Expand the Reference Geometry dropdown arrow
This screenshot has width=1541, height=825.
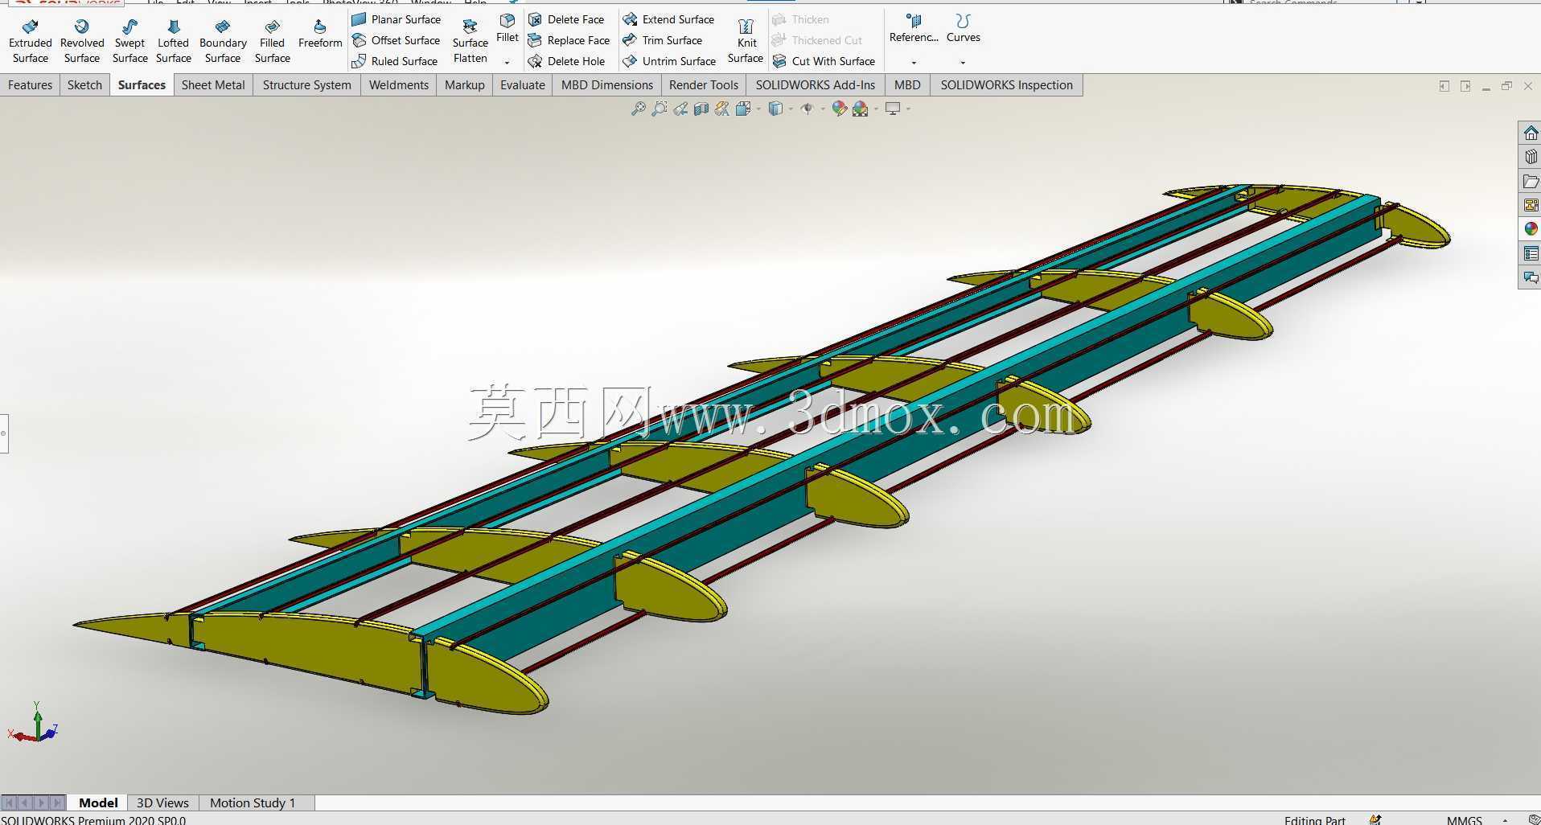point(914,62)
